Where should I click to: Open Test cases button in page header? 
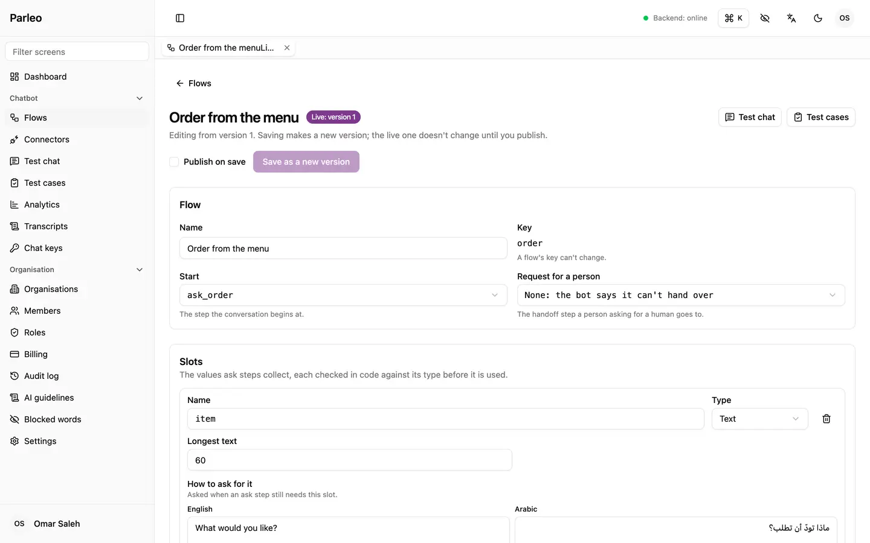point(821,117)
